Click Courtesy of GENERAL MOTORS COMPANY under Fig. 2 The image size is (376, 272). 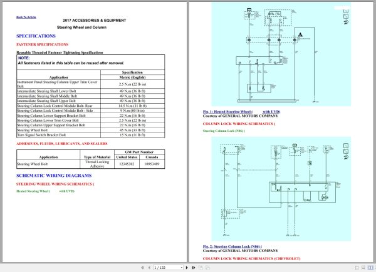pyautogui.click(x=240, y=251)
